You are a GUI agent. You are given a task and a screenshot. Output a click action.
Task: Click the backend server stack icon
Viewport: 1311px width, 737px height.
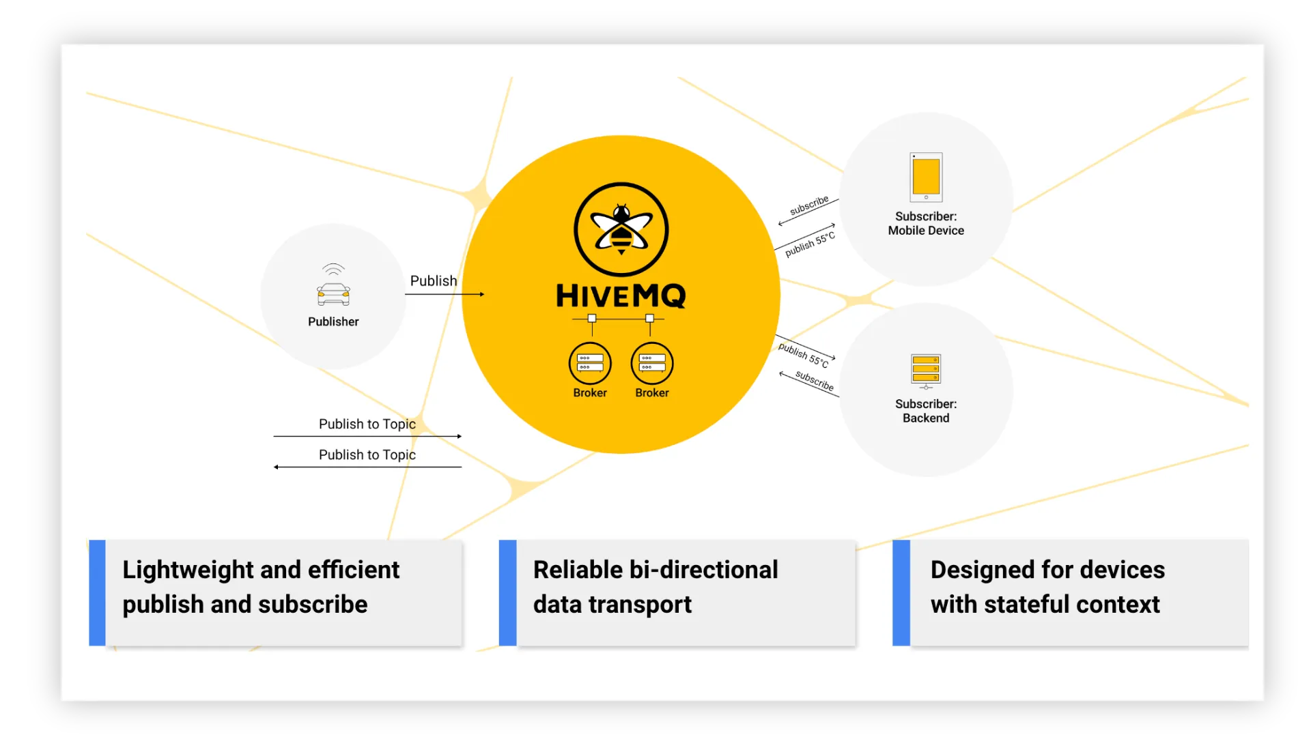pos(926,371)
